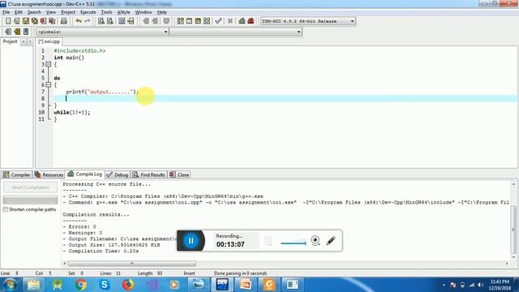Click the Stop Execution X icon
519x292 pixels.
230,21
